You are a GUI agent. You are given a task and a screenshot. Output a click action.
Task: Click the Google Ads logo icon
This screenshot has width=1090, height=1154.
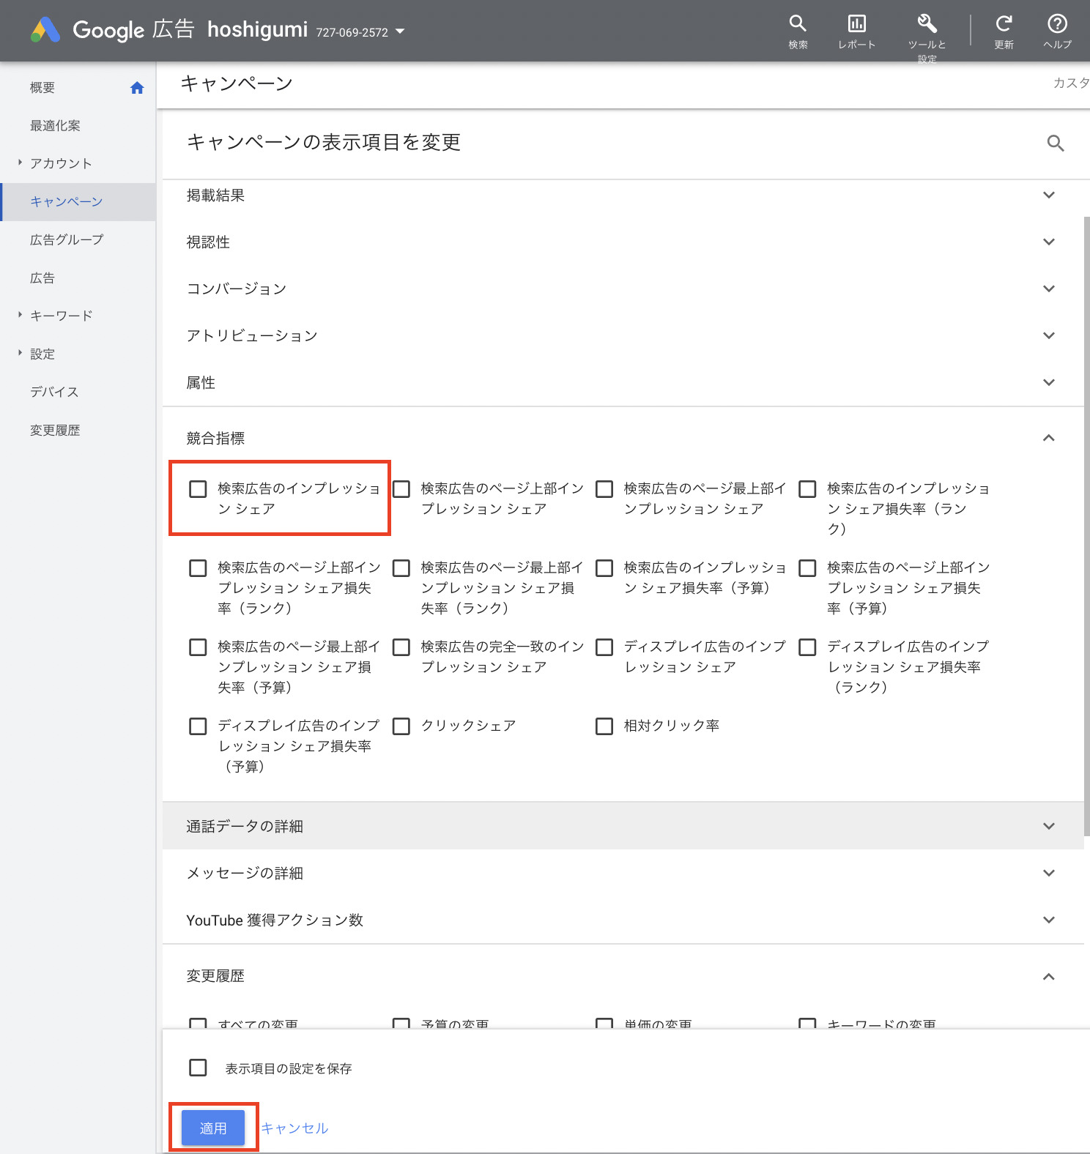coord(45,30)
